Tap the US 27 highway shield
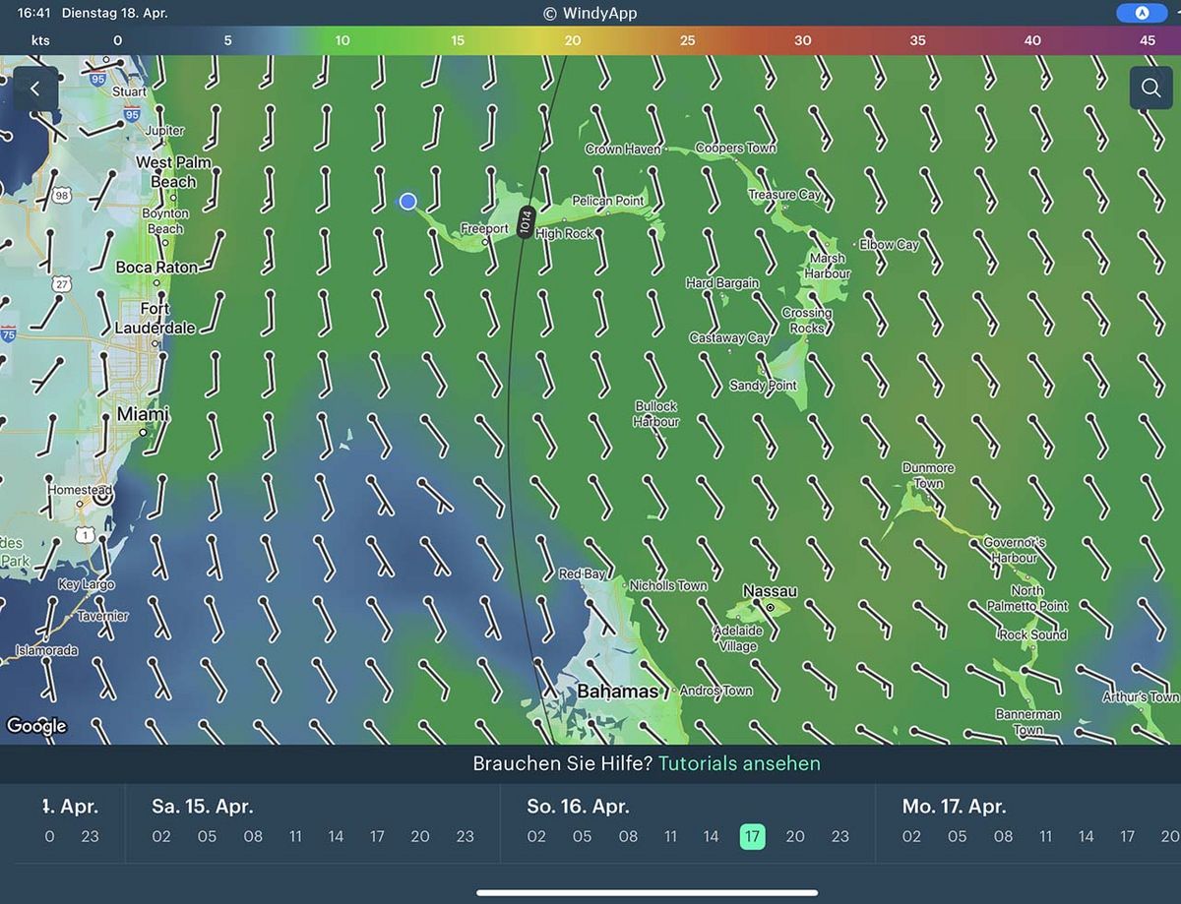 click(x=62, y=283)
